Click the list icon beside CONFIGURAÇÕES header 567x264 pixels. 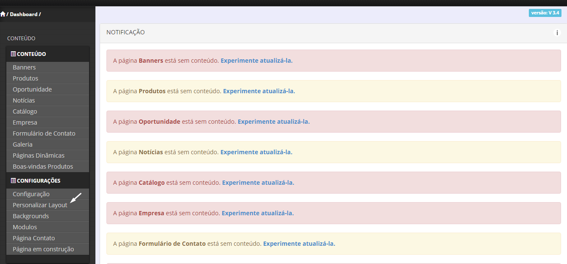click(x=13, y=181)
